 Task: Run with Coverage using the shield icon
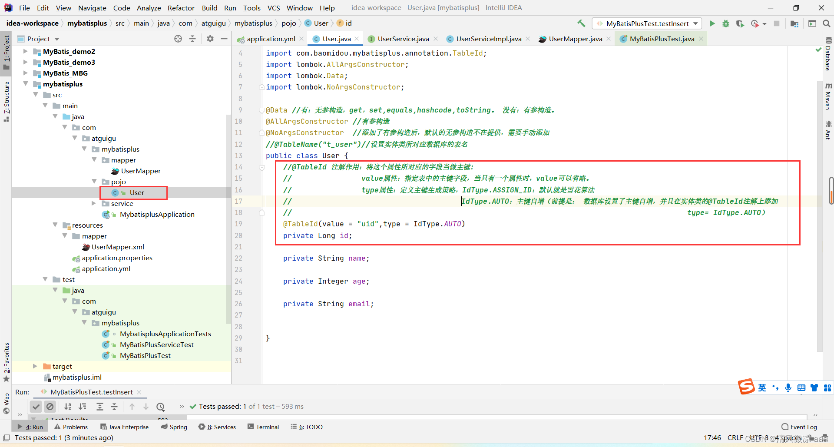pyautogui.click(x=740, y=23)
